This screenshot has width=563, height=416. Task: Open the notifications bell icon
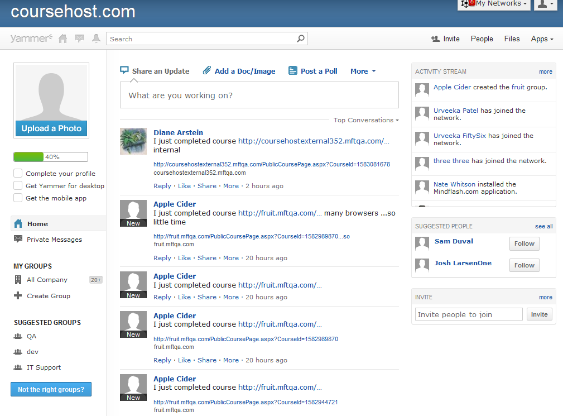coord(96,39)
